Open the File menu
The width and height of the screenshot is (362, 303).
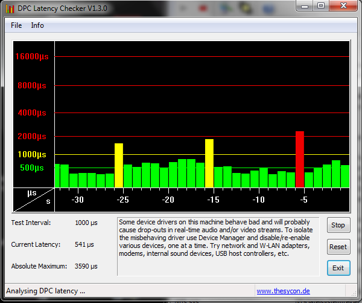[x=16, y=25]
